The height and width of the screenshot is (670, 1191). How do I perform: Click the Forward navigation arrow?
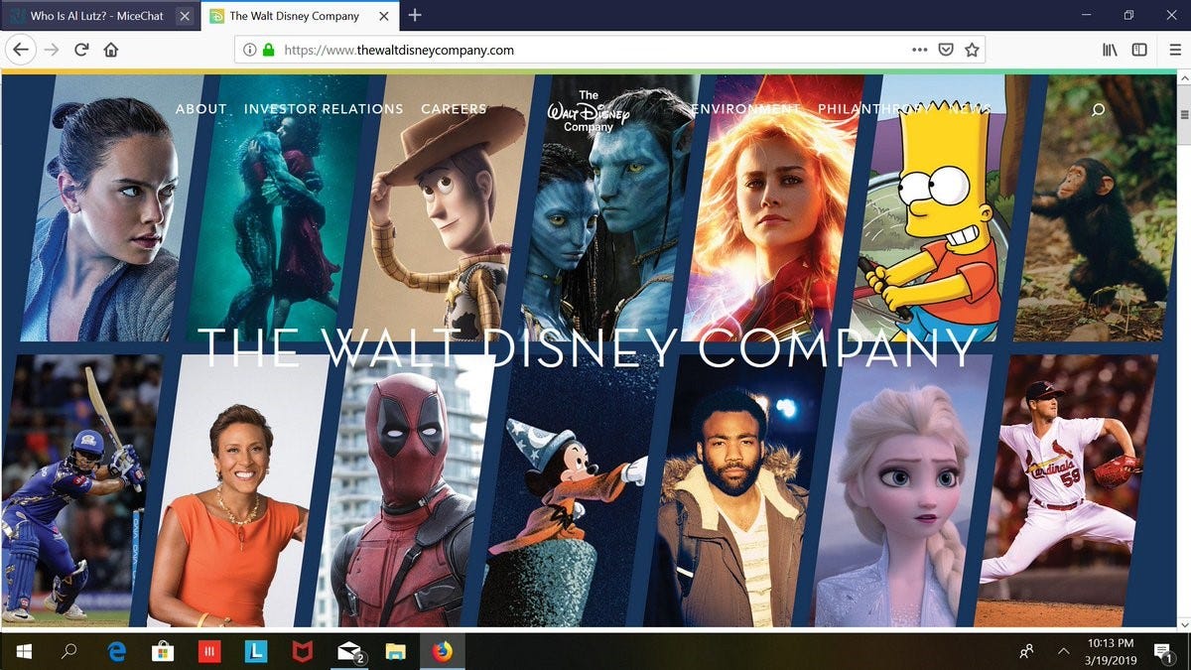coord(52,50)
